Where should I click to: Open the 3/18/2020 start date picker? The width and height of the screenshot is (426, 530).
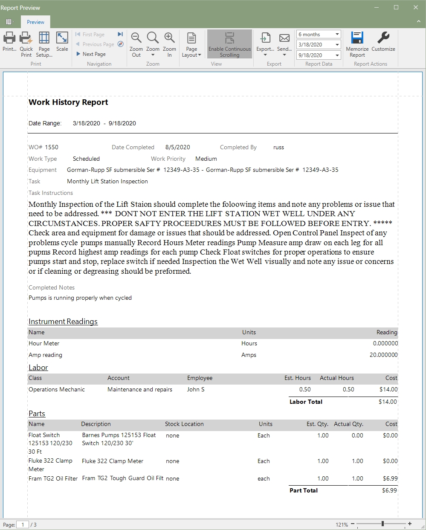coord(337,45)
